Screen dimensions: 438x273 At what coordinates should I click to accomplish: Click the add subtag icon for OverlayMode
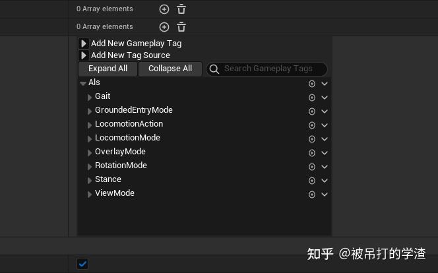pyautogui.click(x=312, y=153)
